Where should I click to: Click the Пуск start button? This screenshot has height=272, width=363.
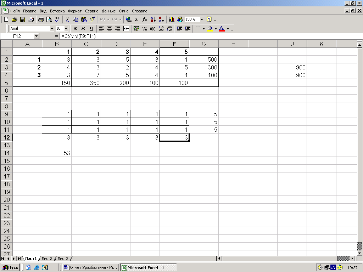click(10, 268)
